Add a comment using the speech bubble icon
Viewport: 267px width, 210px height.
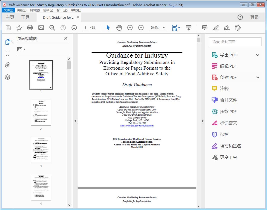click(205, 28)
